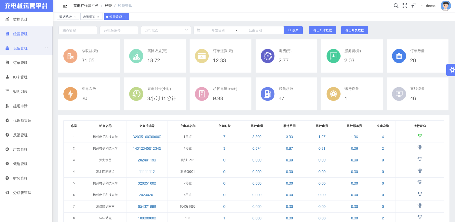Screen dimensions: 455x222
Task: Toggle fullscreen mode icon
Action: (405, 6)
